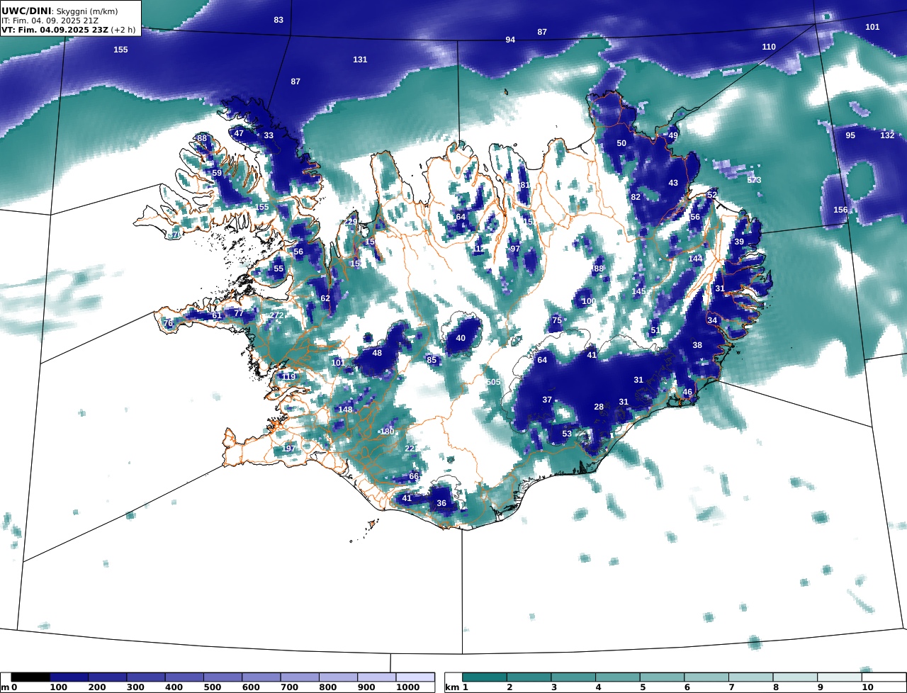The image size is (907, 693).
Task: Click the lightest 9–10 km legend swatch
Action: [839, 677]
